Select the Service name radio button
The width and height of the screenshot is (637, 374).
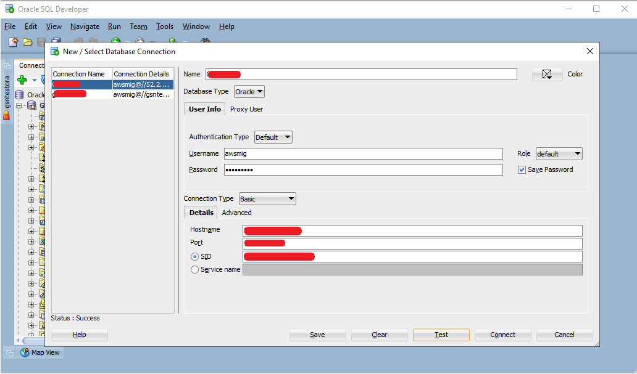coord(194,269)
